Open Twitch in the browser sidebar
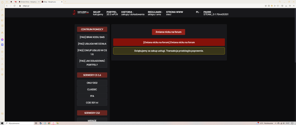Image resolution: width=296 pixels, height=125 pixels. click(2, 20)
